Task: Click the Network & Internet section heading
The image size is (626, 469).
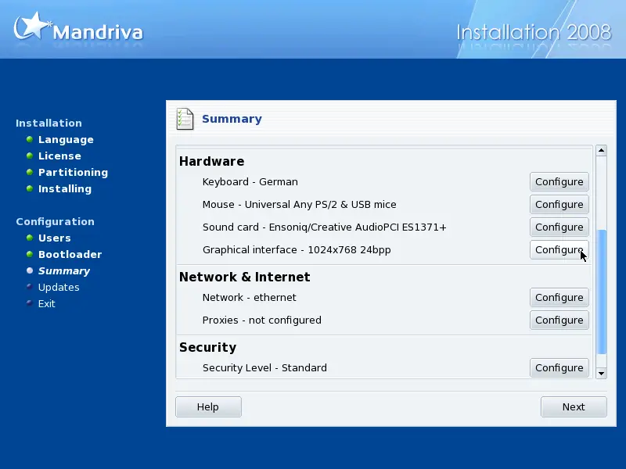Action: [x=245, y=277]
